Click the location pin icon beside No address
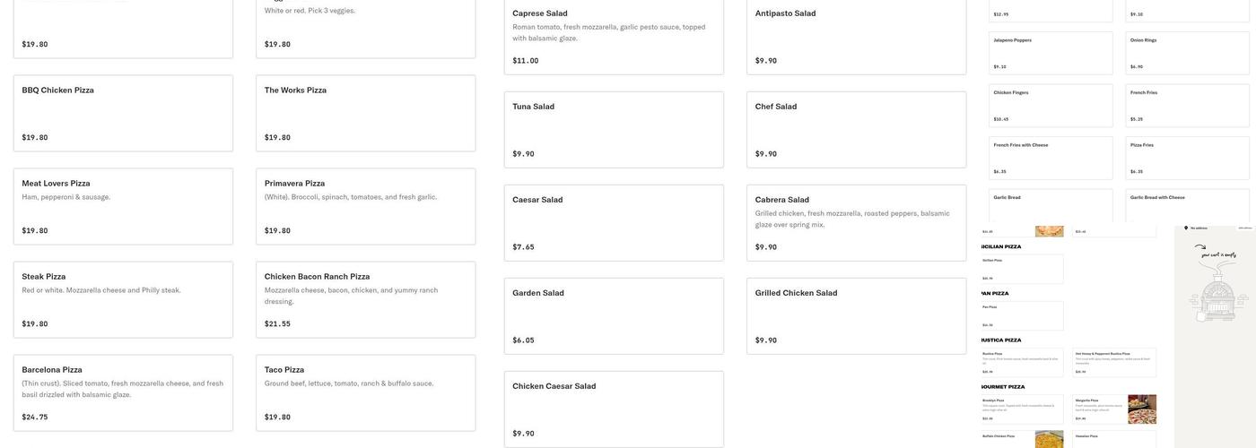 point(1186,228)
